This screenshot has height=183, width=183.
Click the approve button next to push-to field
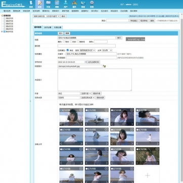(x=133, y=21)
